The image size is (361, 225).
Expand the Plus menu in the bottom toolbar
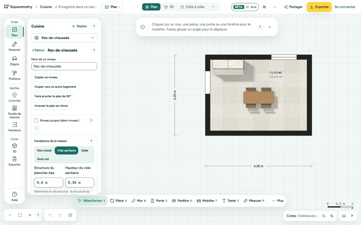click(x=277, y=201)
